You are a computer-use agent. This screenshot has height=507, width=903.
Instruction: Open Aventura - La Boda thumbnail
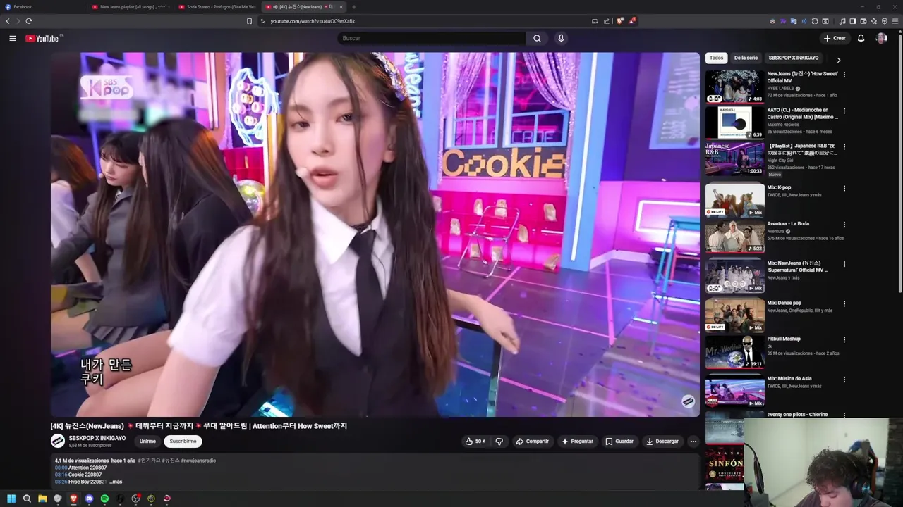pyautogui.click(x=734, y=237)
